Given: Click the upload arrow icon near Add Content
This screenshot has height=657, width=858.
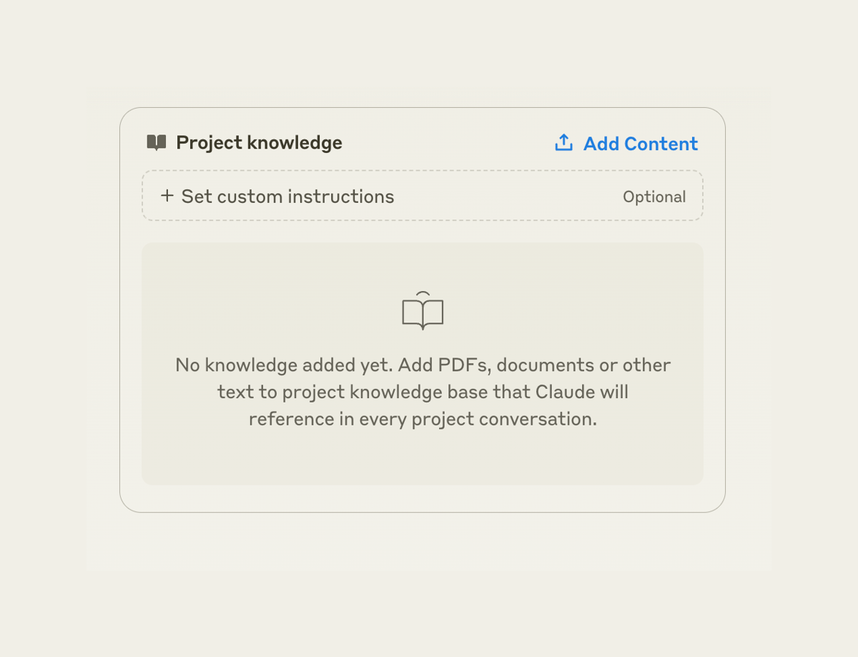Looking at the screenshot, I should pyautogui.click(x=563, y=142).
